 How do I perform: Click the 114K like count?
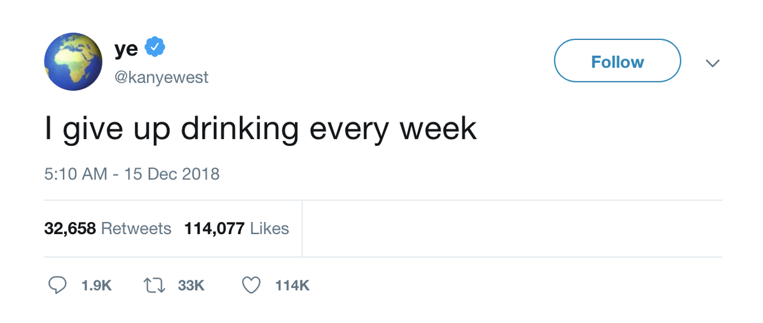click(292, 286)
